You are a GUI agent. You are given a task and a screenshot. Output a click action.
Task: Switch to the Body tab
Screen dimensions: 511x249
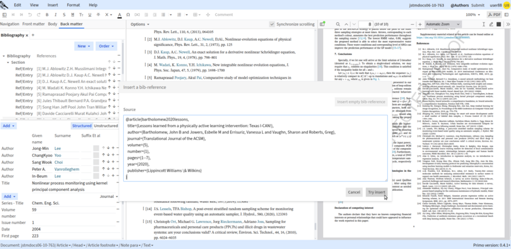pos(52,24)
